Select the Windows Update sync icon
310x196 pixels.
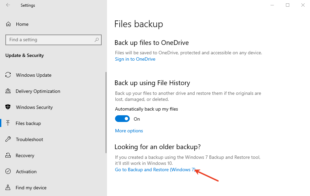tap(8, 75)
